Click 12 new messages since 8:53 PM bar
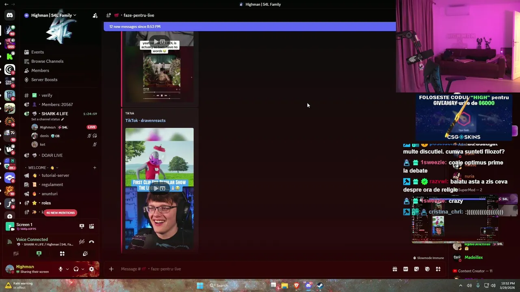The height and width of the screenshot is (292, 520). pyautogui.click(x=249, y=27)
